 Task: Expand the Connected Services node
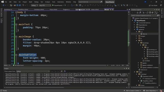pyautogui.click(x=134, y=23)
